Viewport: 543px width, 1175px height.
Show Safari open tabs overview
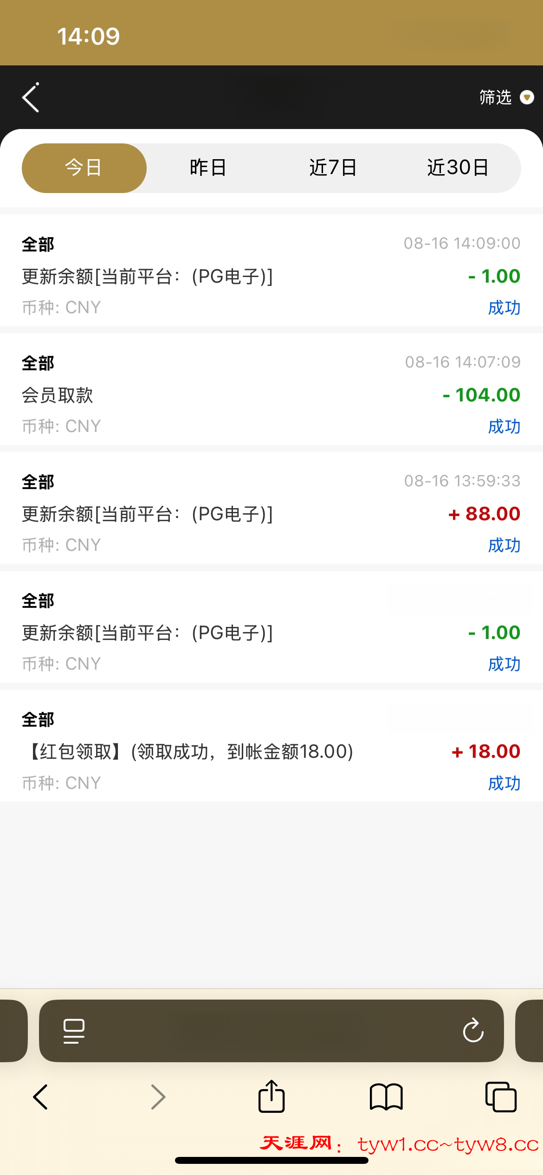click(x=501, y=1097)
